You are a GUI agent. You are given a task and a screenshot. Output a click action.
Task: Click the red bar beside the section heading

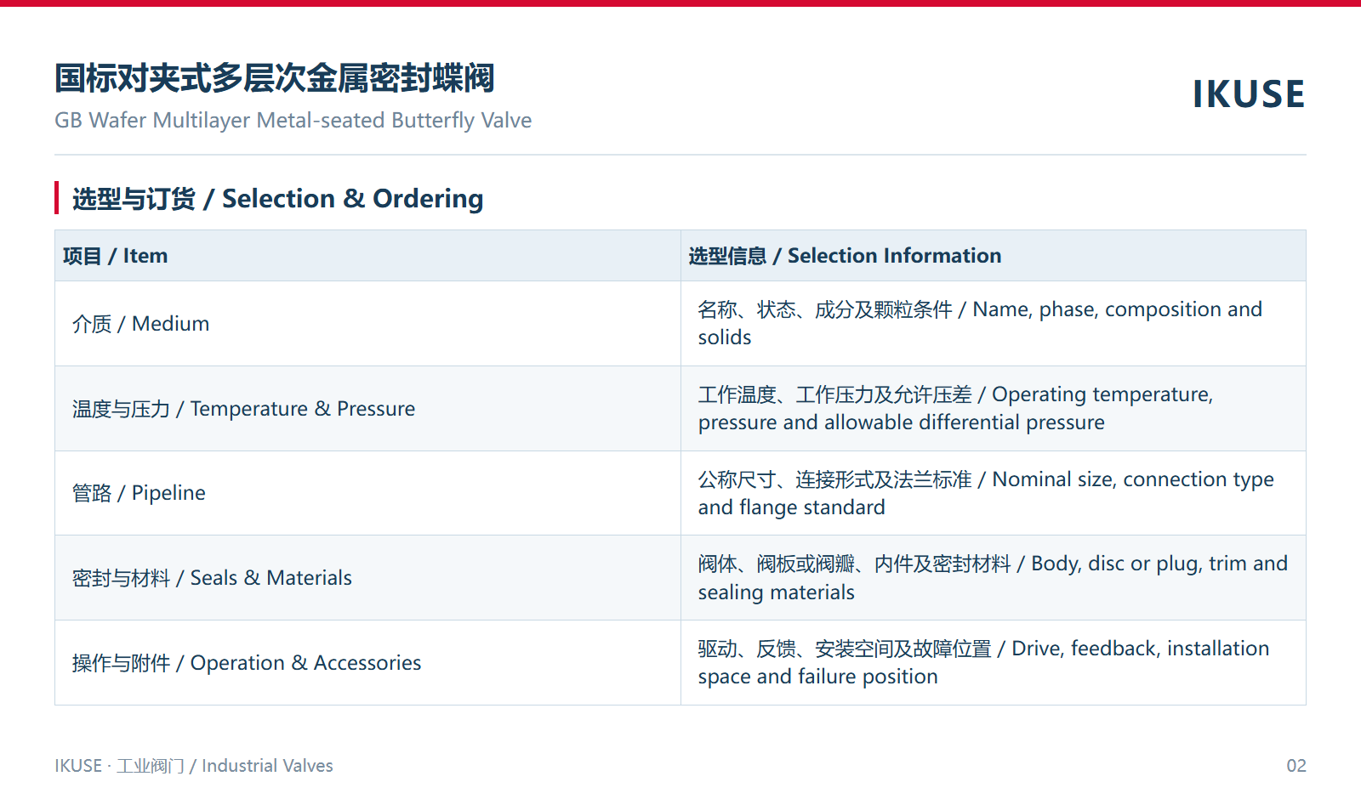57,198
